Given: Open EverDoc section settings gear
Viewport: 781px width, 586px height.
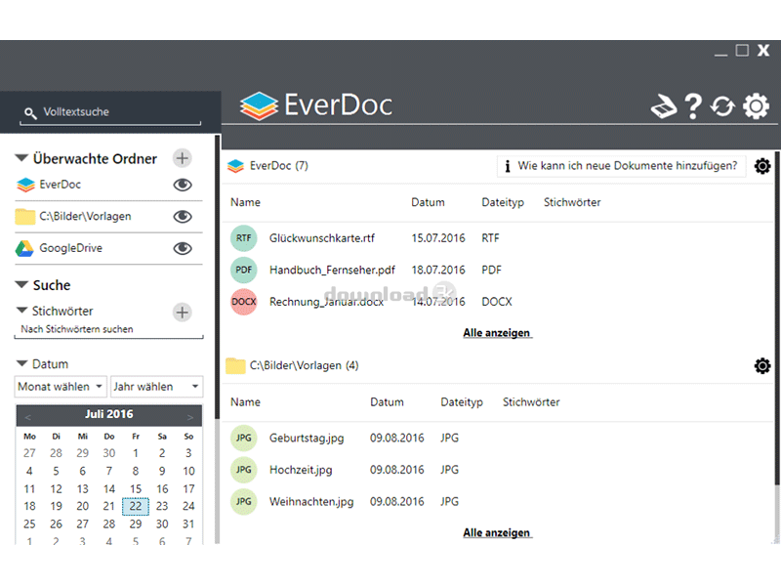Looking at the screenshot, I should click(762, 166).
